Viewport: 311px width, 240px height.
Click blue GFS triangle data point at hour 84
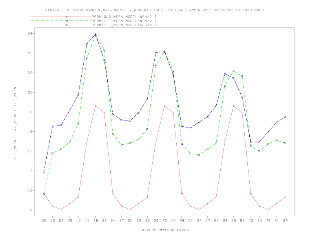coord(285,117)
